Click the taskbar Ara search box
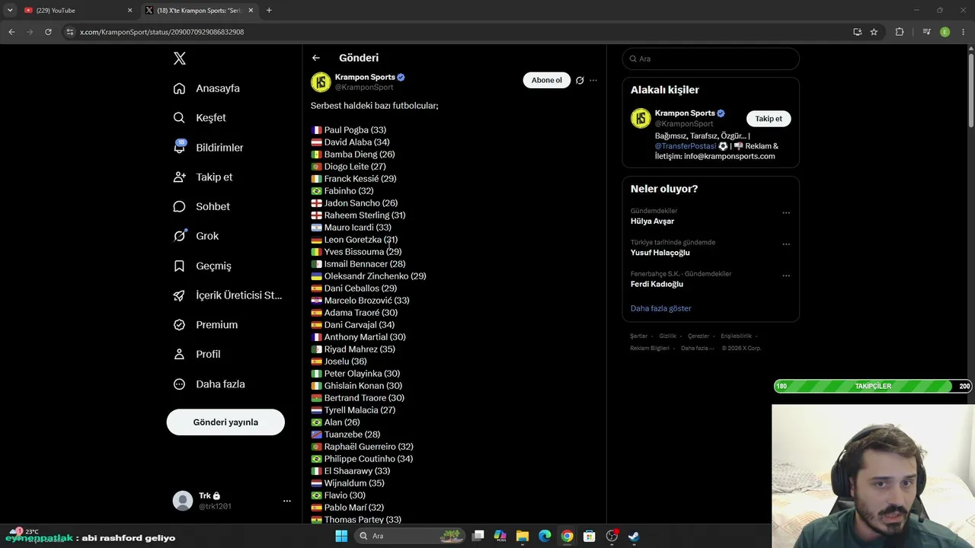The height and width of the screenshot is (548, 975). coord(409,536)
